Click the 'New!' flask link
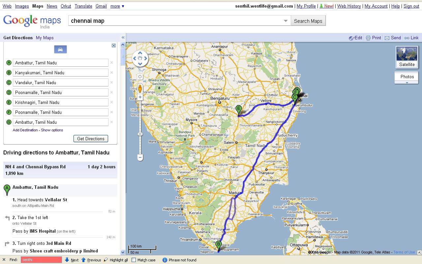Screen dimensions: 422x264 [x=326, y=6]
